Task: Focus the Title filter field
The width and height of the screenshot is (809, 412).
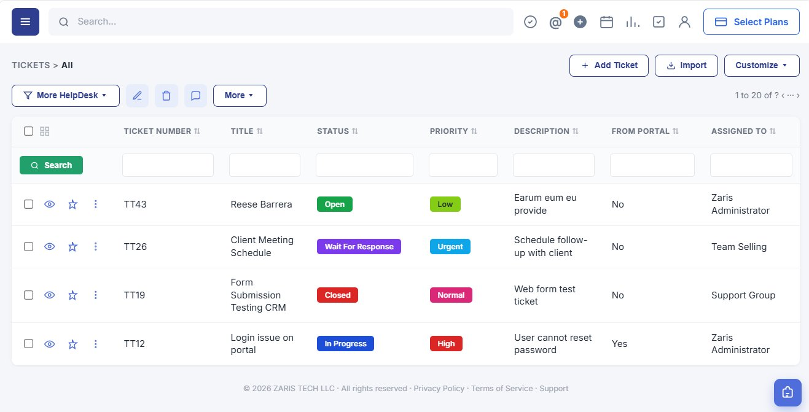Action: click(x=265, y=165)
